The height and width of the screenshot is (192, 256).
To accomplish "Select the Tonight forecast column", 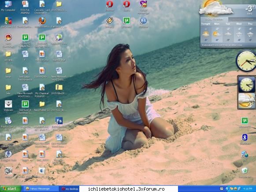I will coord(206,32).
